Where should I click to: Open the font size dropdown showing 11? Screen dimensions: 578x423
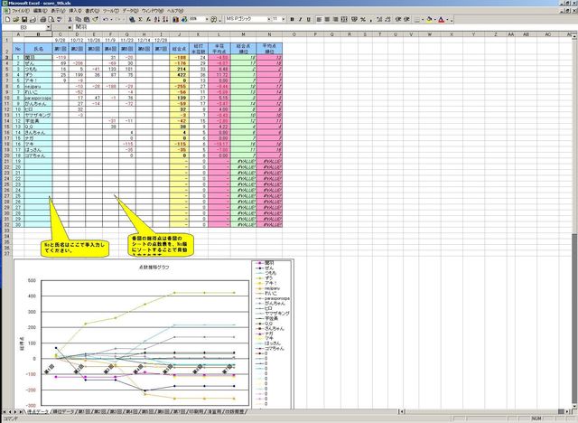(x=285, y=19)
